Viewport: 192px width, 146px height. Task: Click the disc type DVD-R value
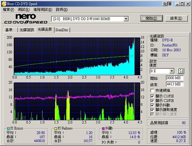click(167, 40)
